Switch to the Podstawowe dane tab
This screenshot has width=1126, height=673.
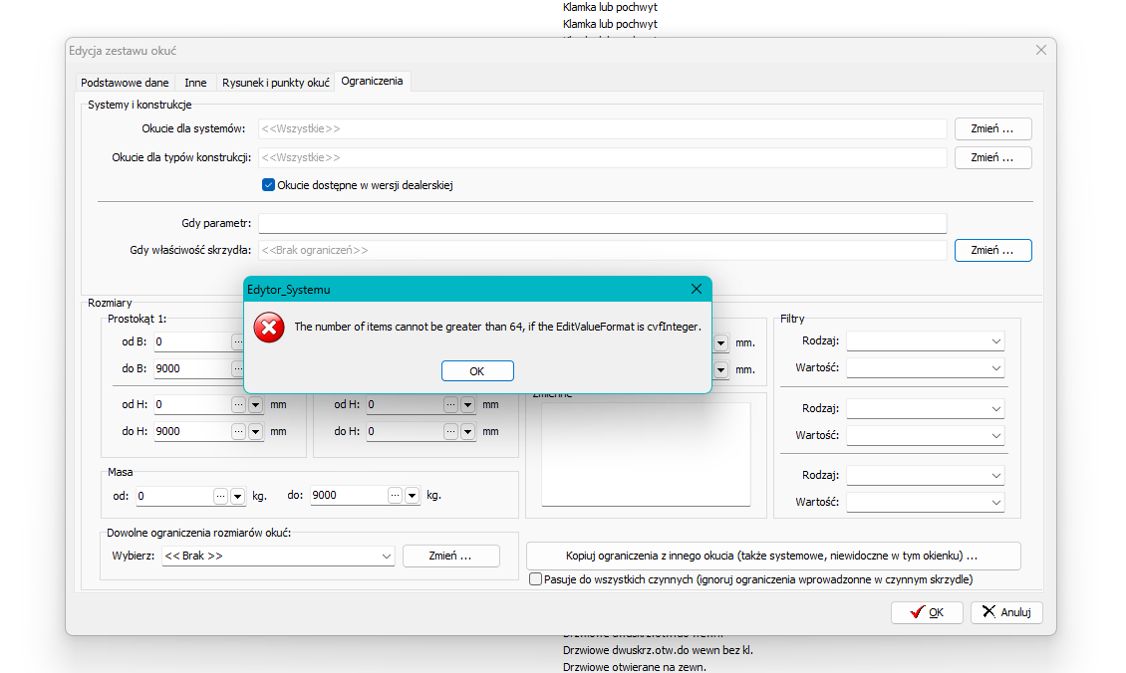[125, 83]
